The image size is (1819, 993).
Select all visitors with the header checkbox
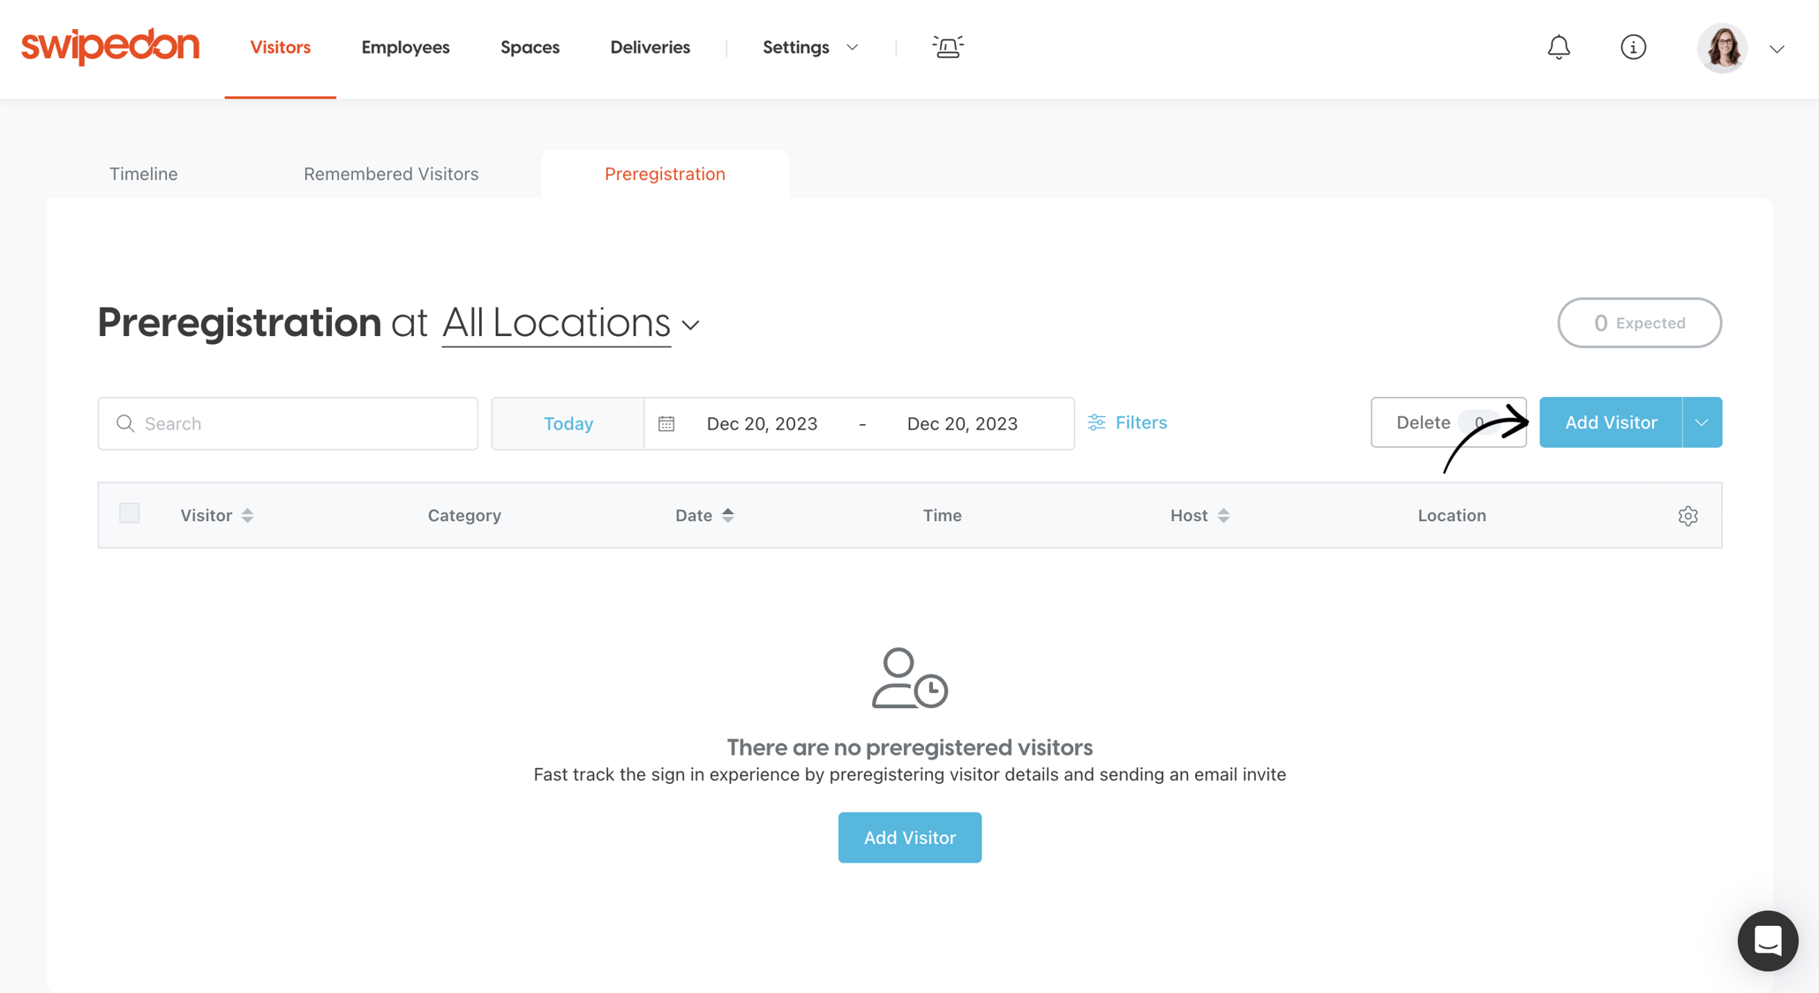click(x=129, y=512)
